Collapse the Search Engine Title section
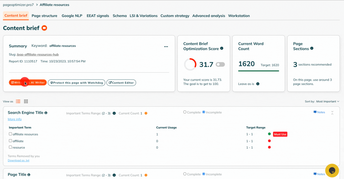344x179 pixels. click(x=332, y=113)
